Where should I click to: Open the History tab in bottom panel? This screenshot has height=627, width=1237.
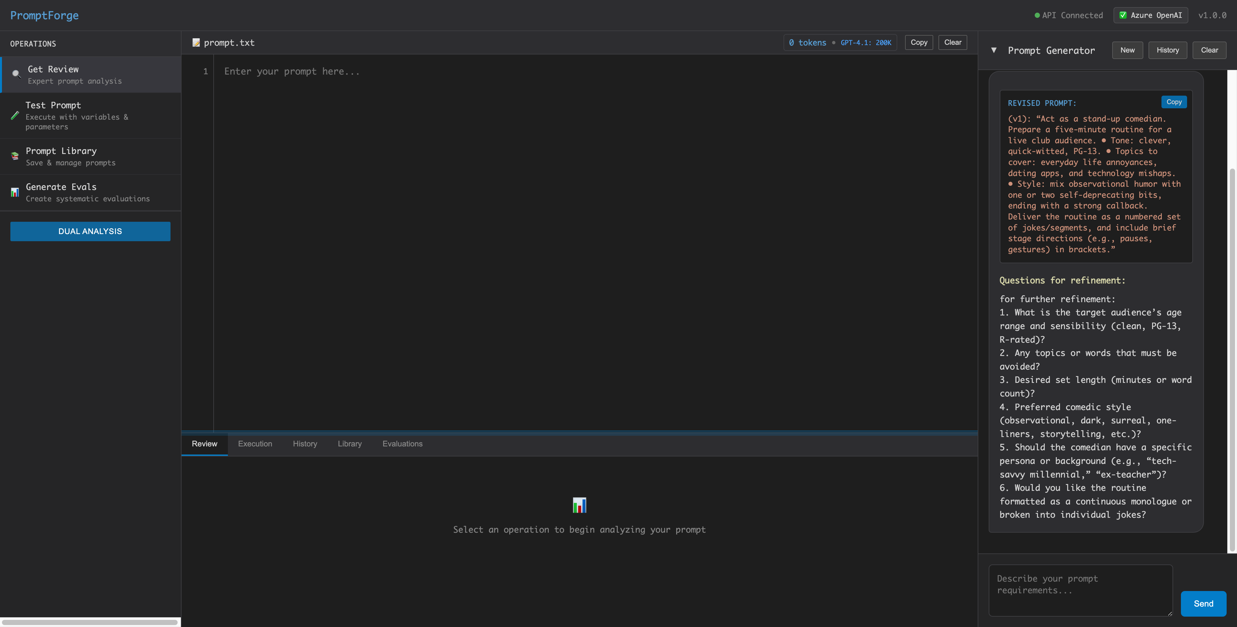click(x=305, y=444)
